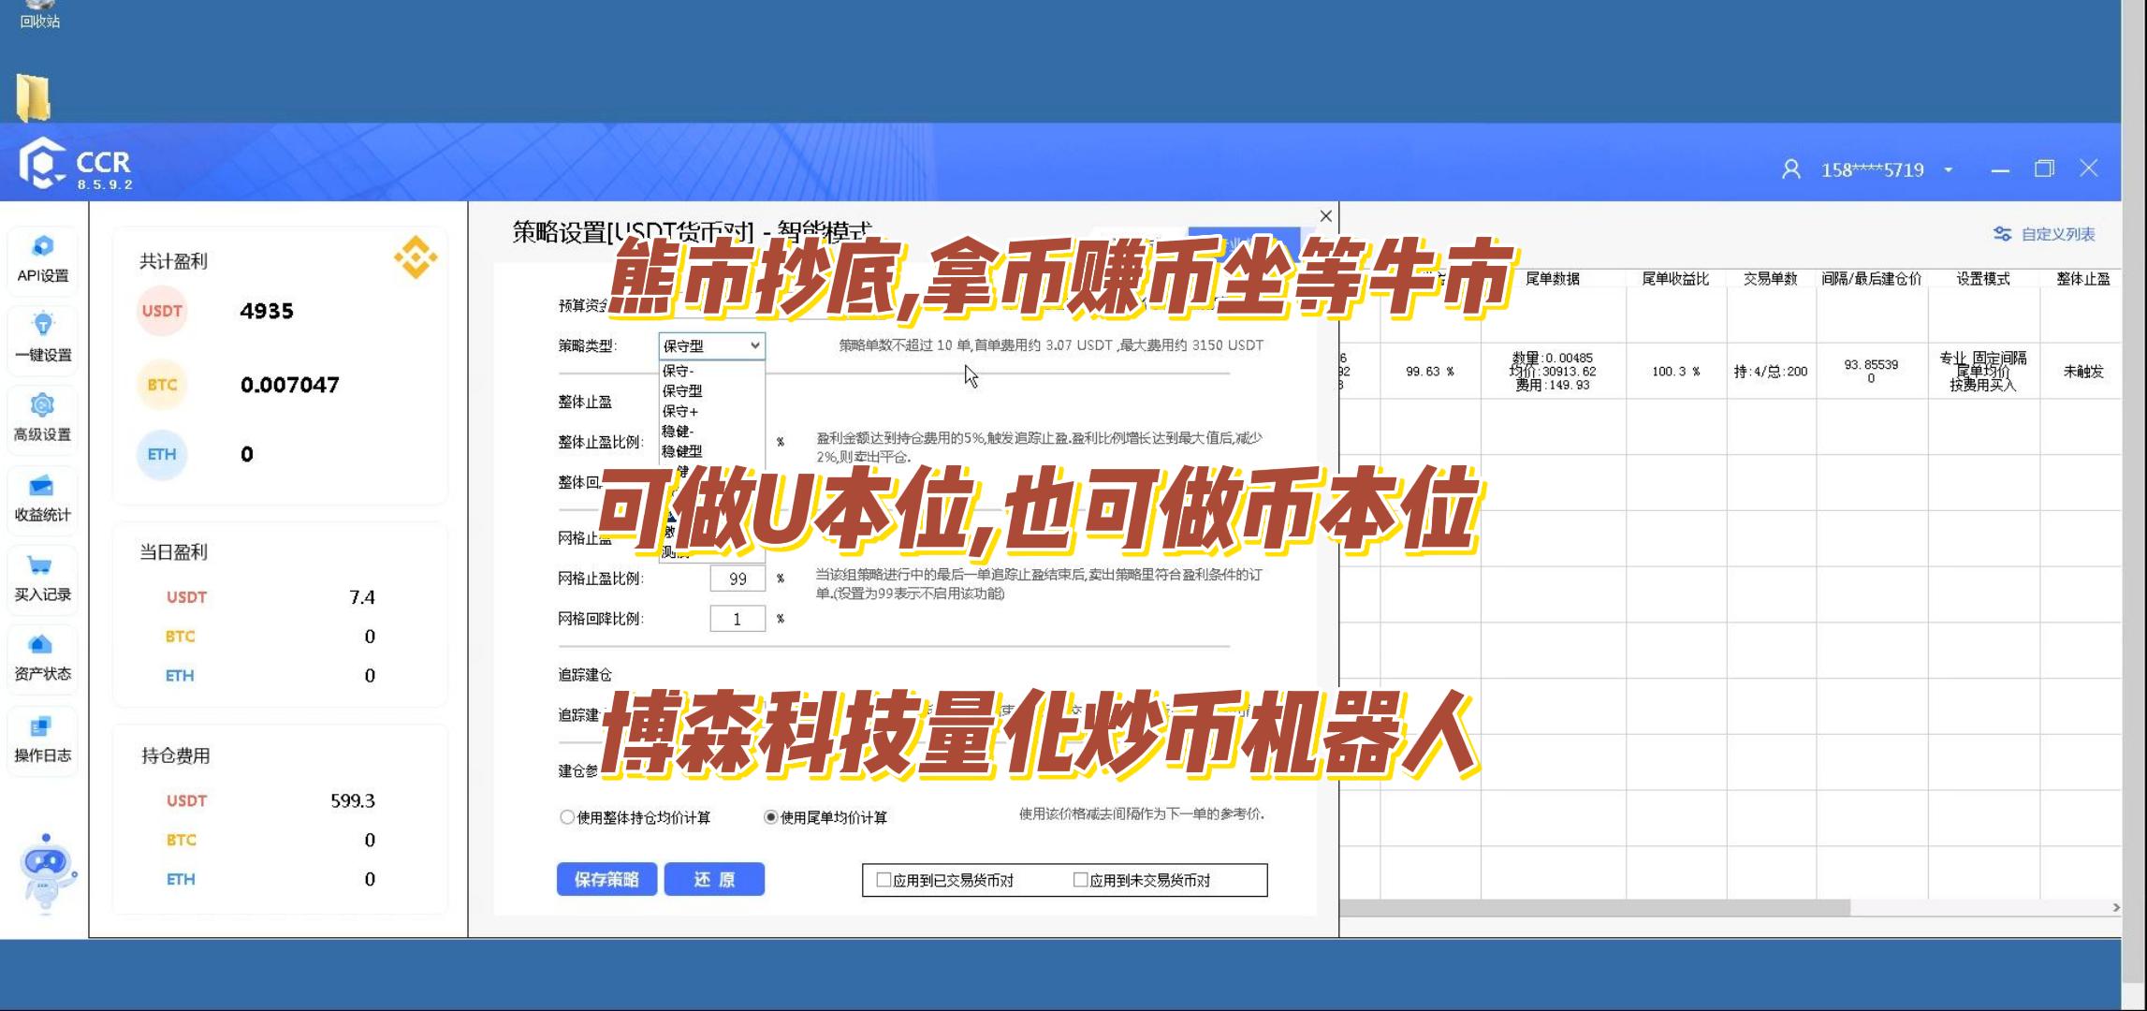Close the 策略设置 dialog
Viewport: 2147px width, 1011px height.
pos(1325,216)
